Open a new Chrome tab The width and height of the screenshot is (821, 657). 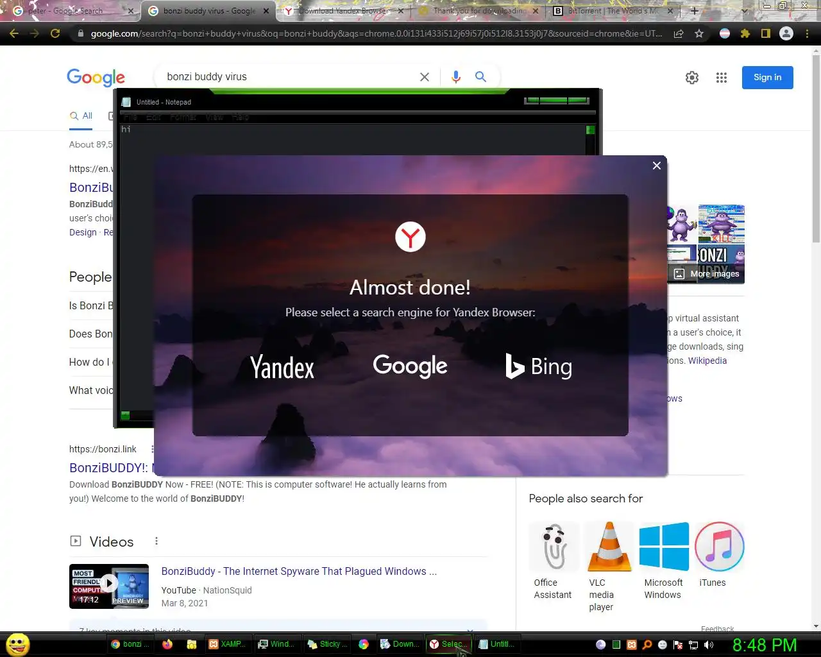tap(694, 11)
